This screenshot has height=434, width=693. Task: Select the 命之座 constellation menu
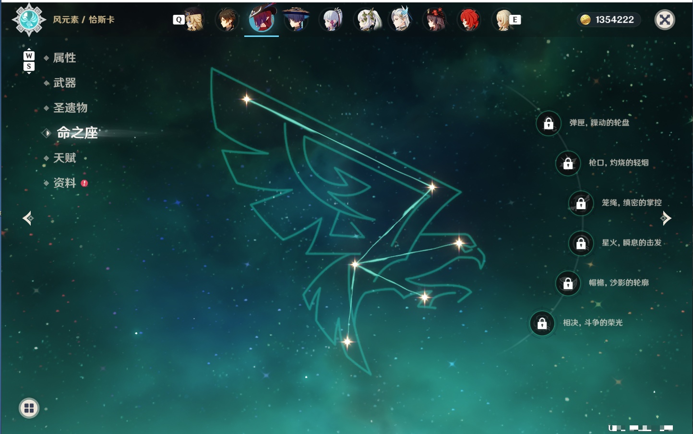(77, 133)
